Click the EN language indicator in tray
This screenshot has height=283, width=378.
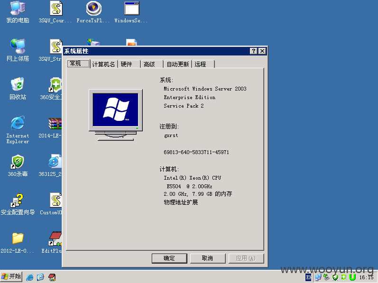[x=308, y=277]
